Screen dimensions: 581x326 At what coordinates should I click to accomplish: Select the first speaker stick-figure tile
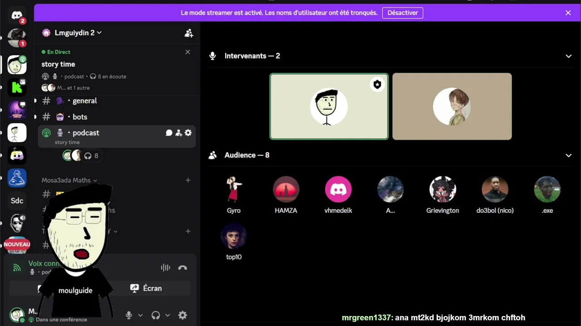tap(329, 106)
